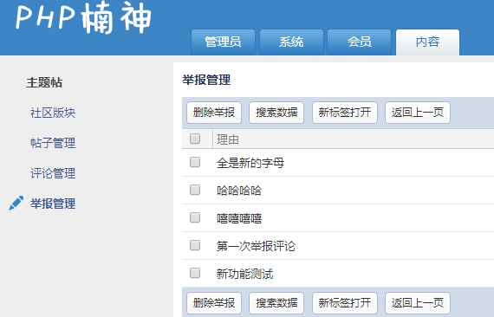
Task: Click the 理由 column header
Action: coord(227,139)
